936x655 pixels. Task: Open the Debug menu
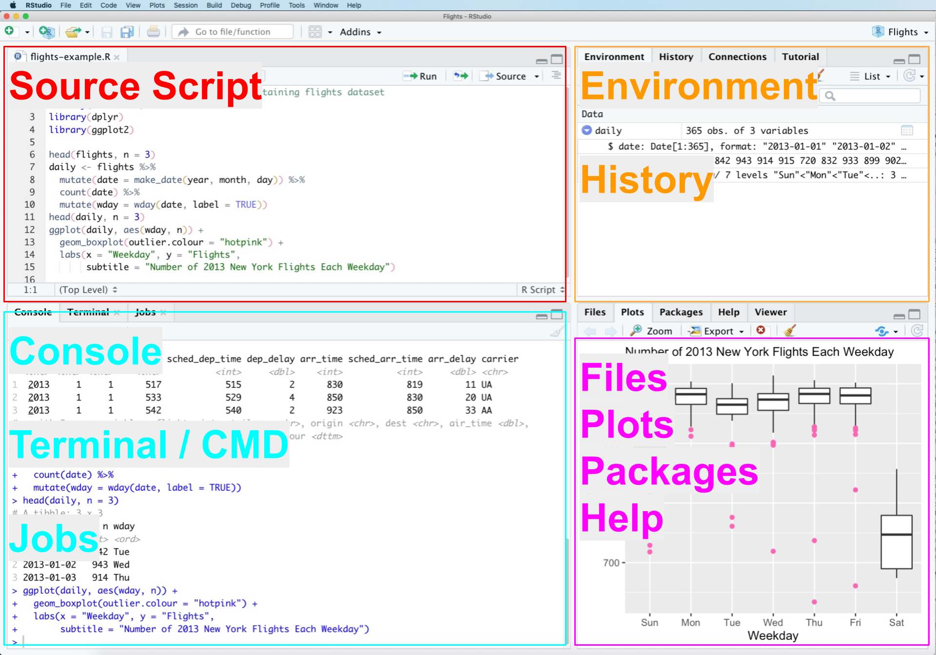coord(241,5)
